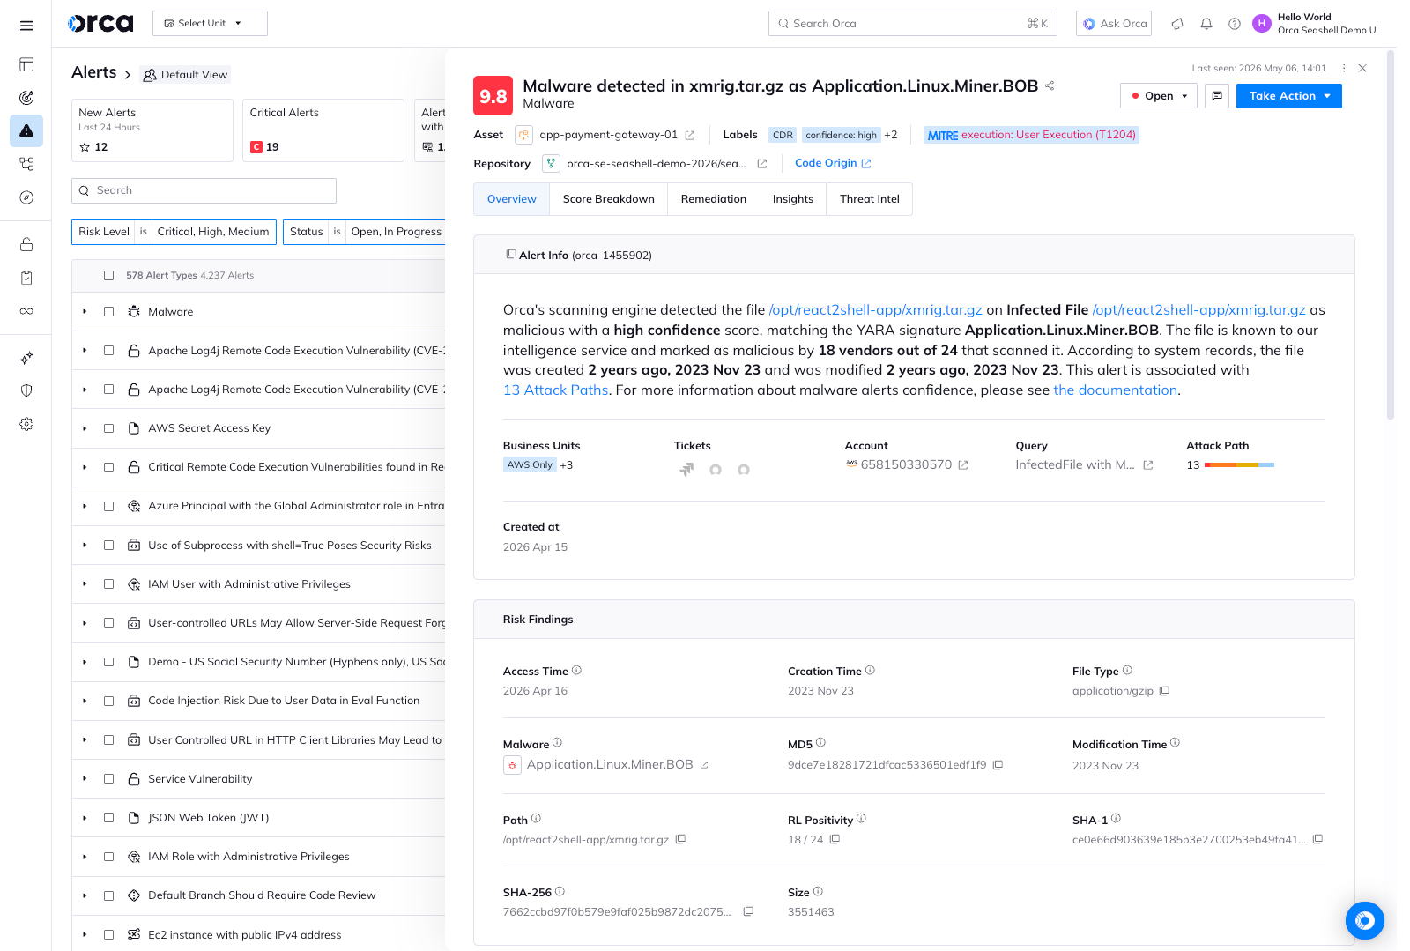Open the dashboard layout sidebar icon
1410x951 pixels.
pos(26,64)
